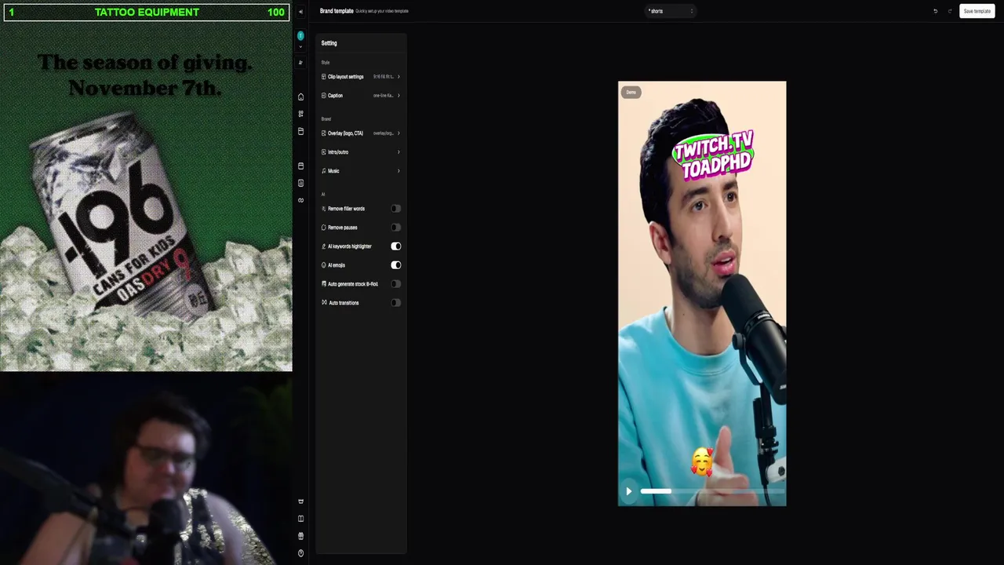Expand Intro/outro chevron

(x=398, y=152)
